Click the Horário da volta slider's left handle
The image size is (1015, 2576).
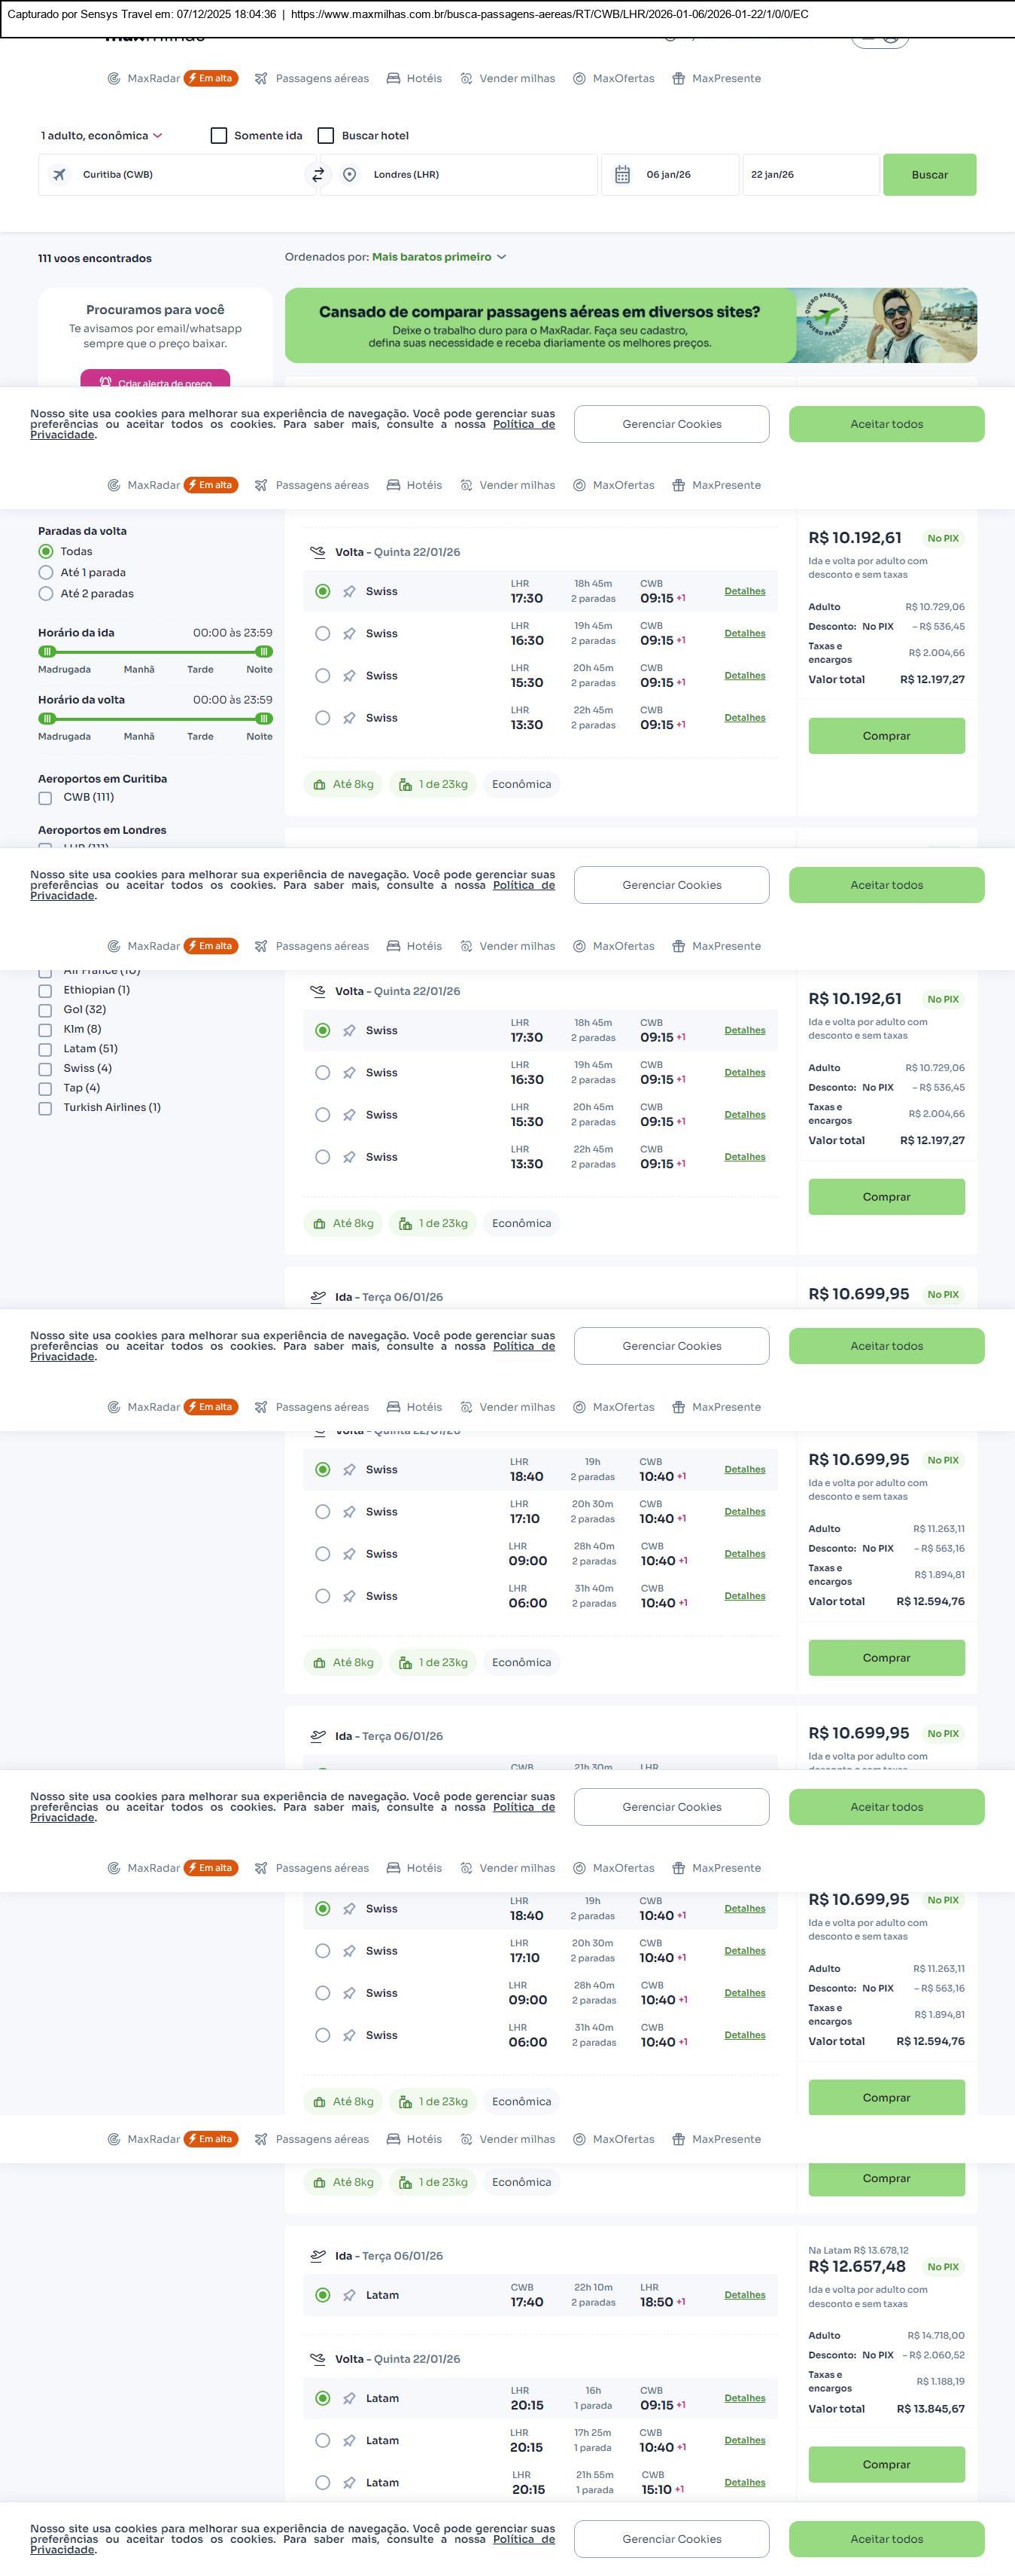coord(46,718)
